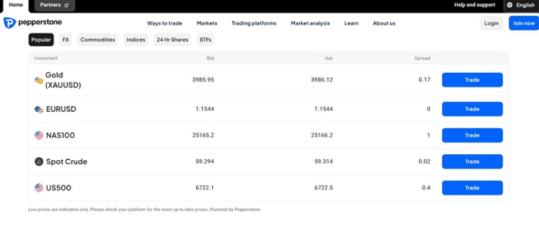The height and width of the screenshot is (230, 539).
Task: Click the Gold (XAUUSD) instrument name
Action: 63,80
